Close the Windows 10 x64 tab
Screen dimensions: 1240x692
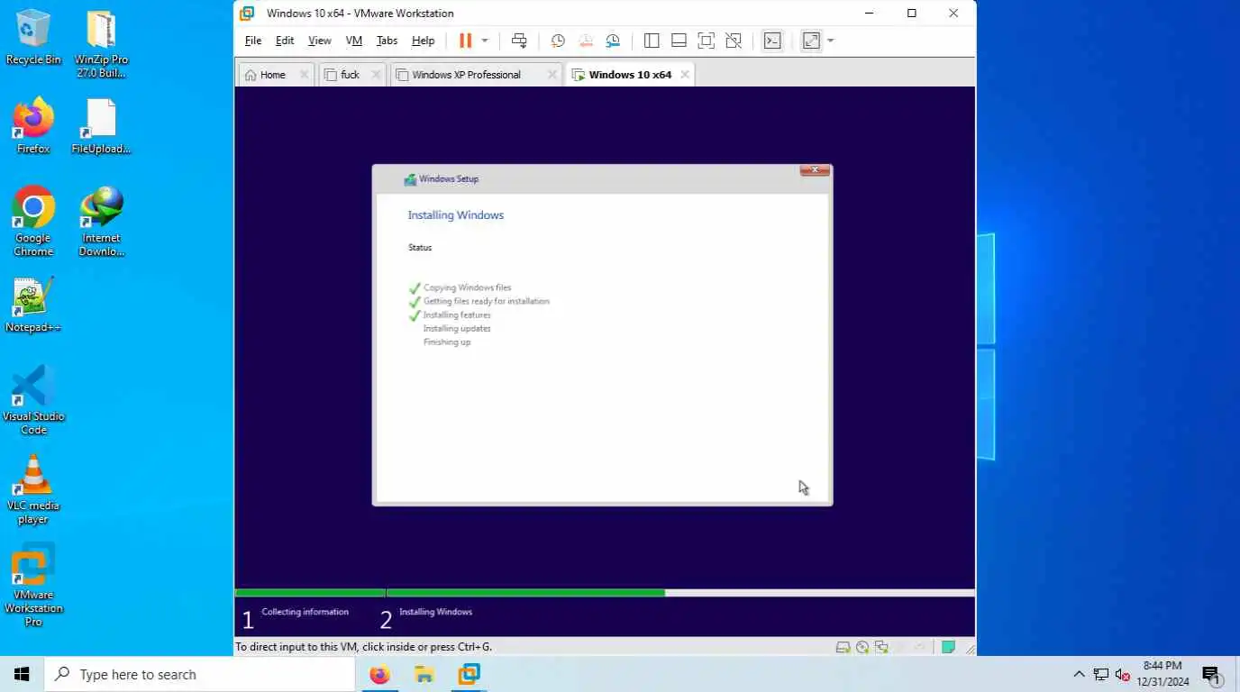pos(685,75)
